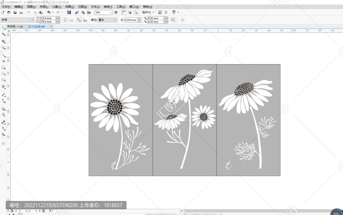Select the Shape tool
The width and height of the screenshot is (343, 215).
pyautogui.click(x=3, y=34)
